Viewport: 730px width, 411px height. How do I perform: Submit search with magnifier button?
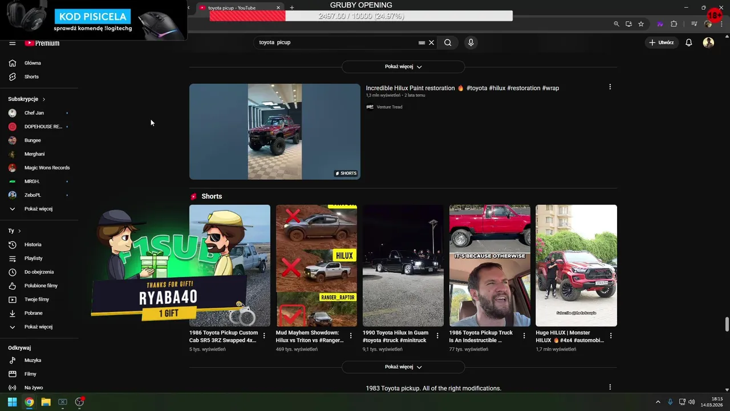448,42
